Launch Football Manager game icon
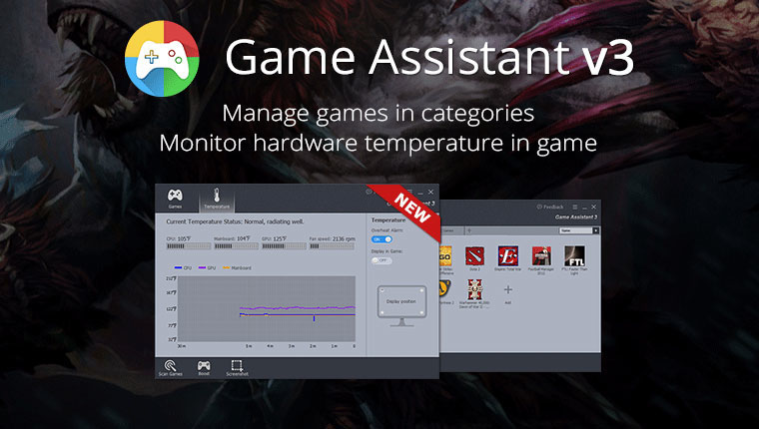 pos(541,255)
